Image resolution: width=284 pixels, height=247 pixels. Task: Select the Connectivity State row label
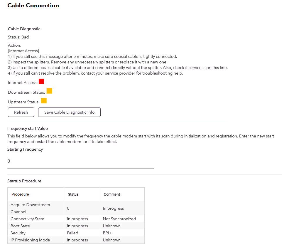[x=27, y=219]
